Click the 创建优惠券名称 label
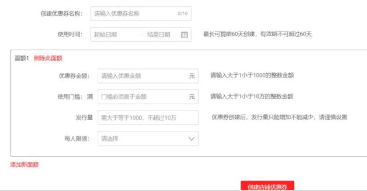Screen dimensions: 367x191 [x=61, y=14]
